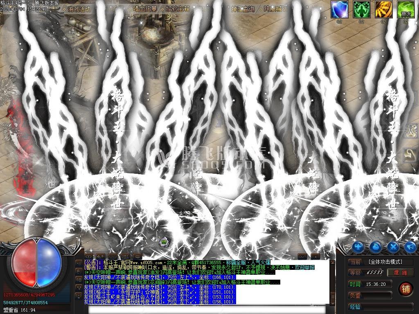
Task: Click the [警告] warning chat line
Action: click(199, 267)
